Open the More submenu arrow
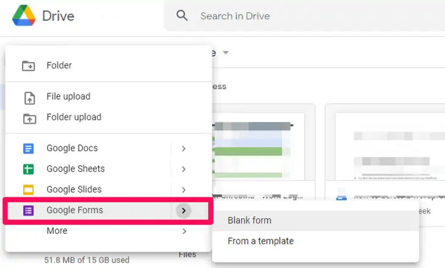This screenshot has width=445, height=268. click(184, 231)
